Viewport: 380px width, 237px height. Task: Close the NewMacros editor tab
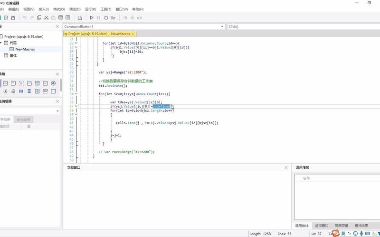point(133,34)
